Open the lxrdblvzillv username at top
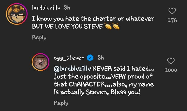 point(46,8)
